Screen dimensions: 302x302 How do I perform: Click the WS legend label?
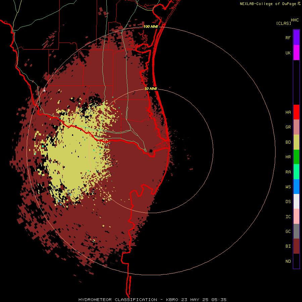pos(288,187)
